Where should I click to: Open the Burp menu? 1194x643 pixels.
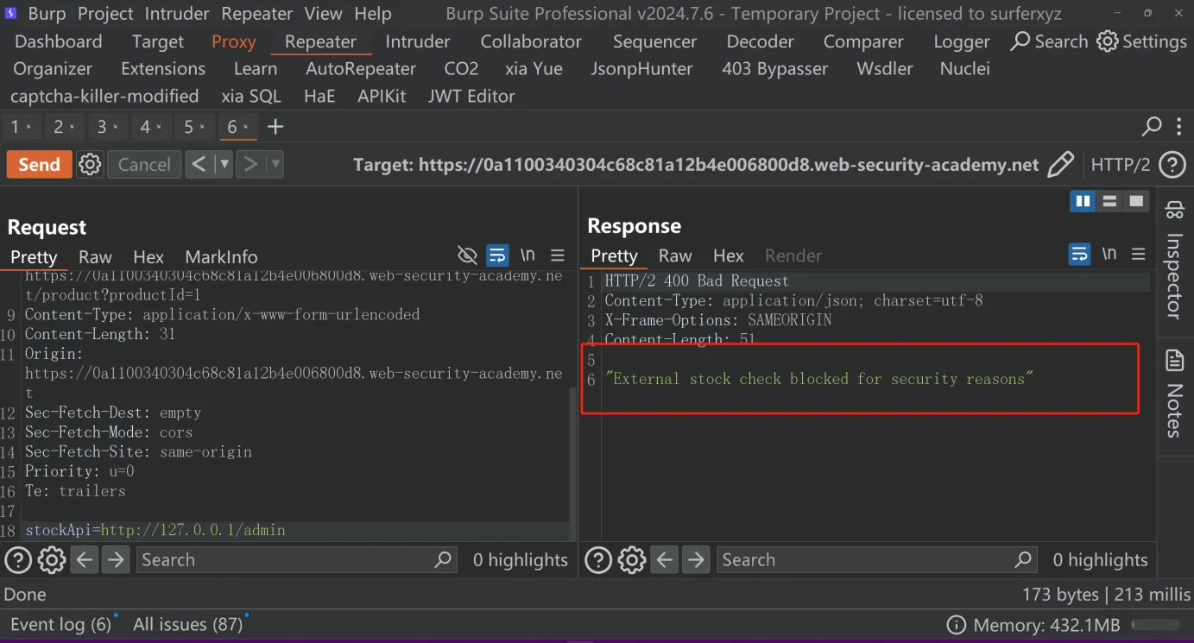(x=47, y=14)
